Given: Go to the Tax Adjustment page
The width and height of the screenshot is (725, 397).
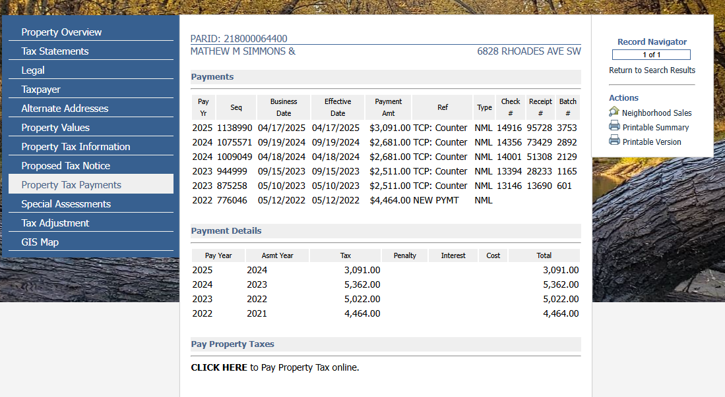Looking at the screenshot, I should 55,223.
